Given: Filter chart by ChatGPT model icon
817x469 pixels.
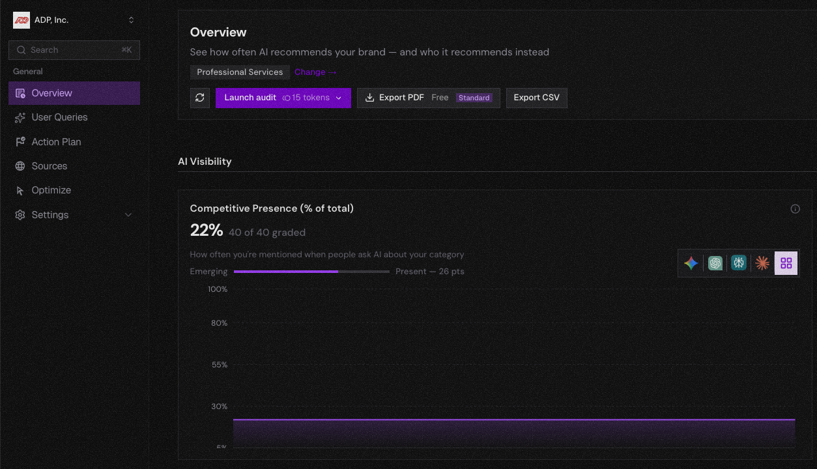Looking at the screenshot, I should point(715,263).
